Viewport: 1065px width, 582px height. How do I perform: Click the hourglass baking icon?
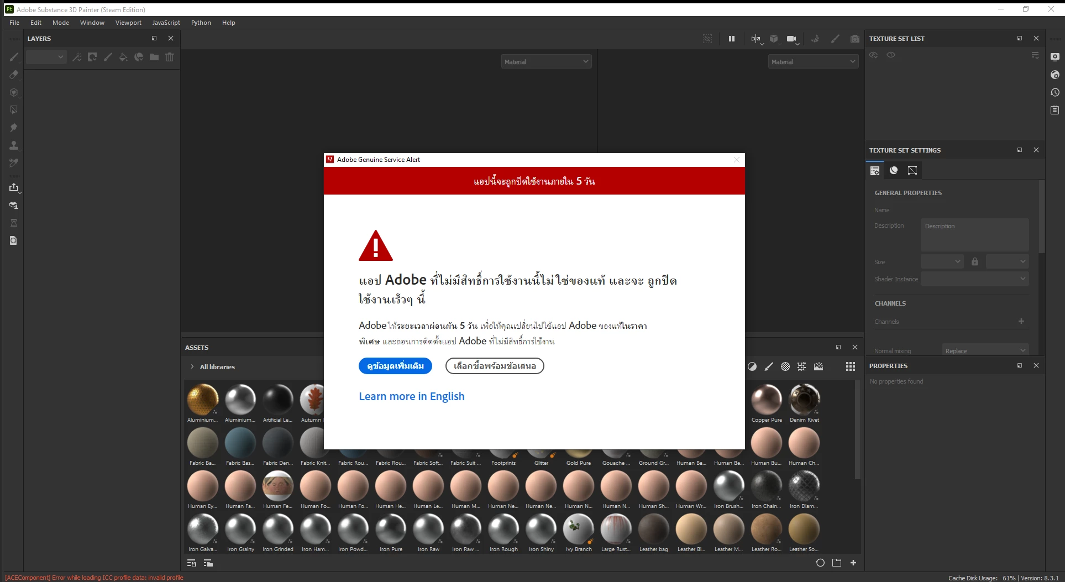14,223
